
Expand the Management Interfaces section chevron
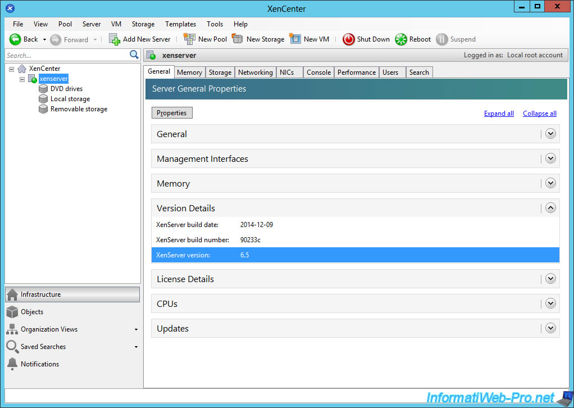pyautogui.click(x=550, y=158)
